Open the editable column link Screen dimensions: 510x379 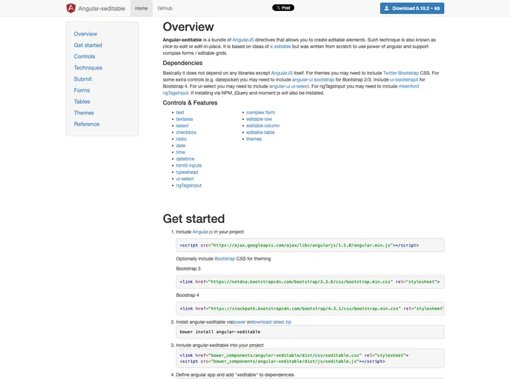[x=263, y=126]
